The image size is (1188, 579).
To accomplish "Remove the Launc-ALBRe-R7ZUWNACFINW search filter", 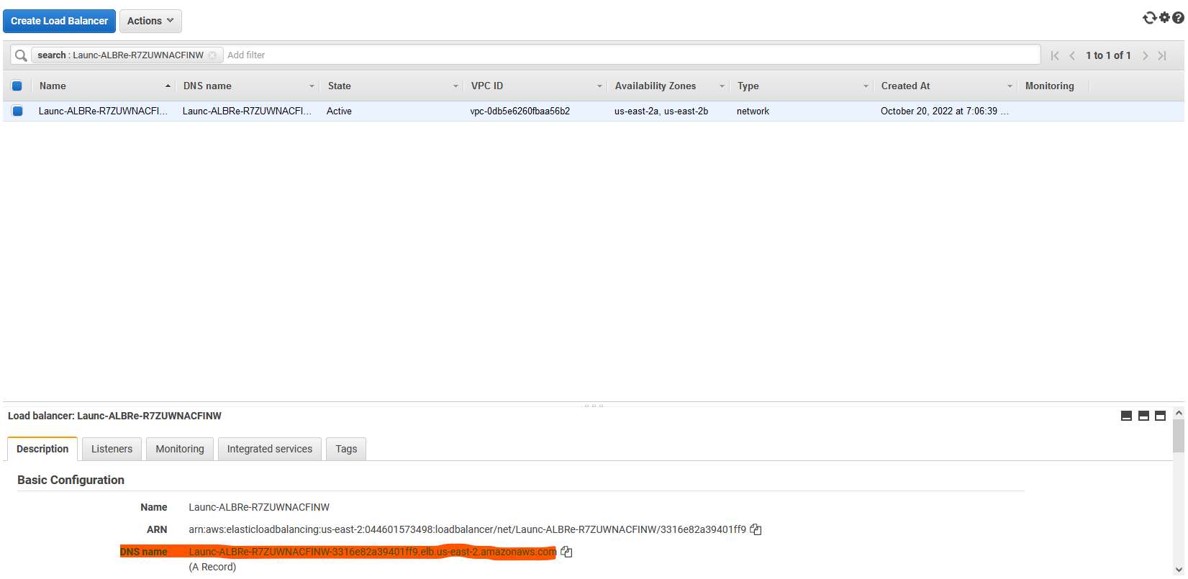I will pyautogui.click(x=212, y=55).
